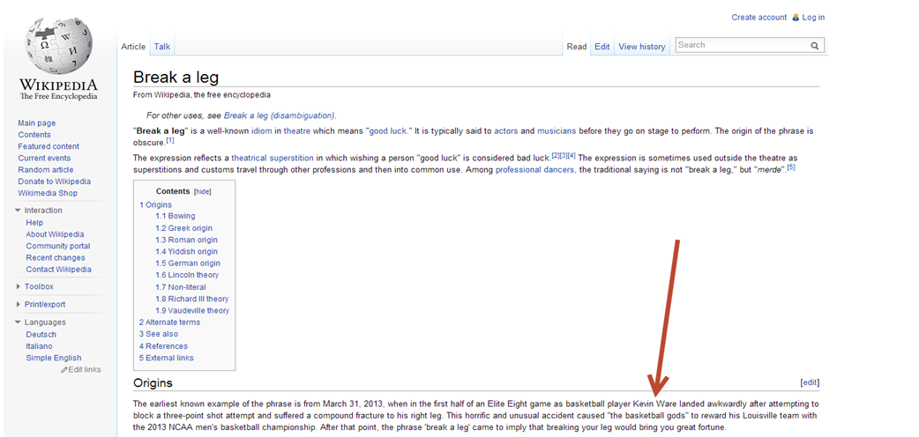Switch to the Article tab
Viewport: 919px width, 437px height.
(x=133, y=47)
